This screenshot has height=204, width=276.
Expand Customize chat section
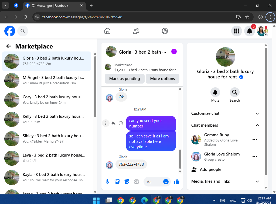(225, 113)
